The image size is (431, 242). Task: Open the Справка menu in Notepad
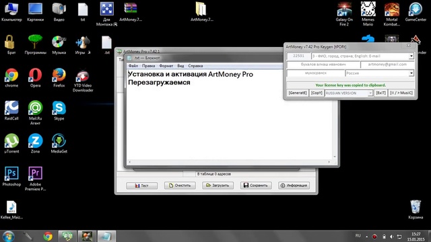pos(195,66)
